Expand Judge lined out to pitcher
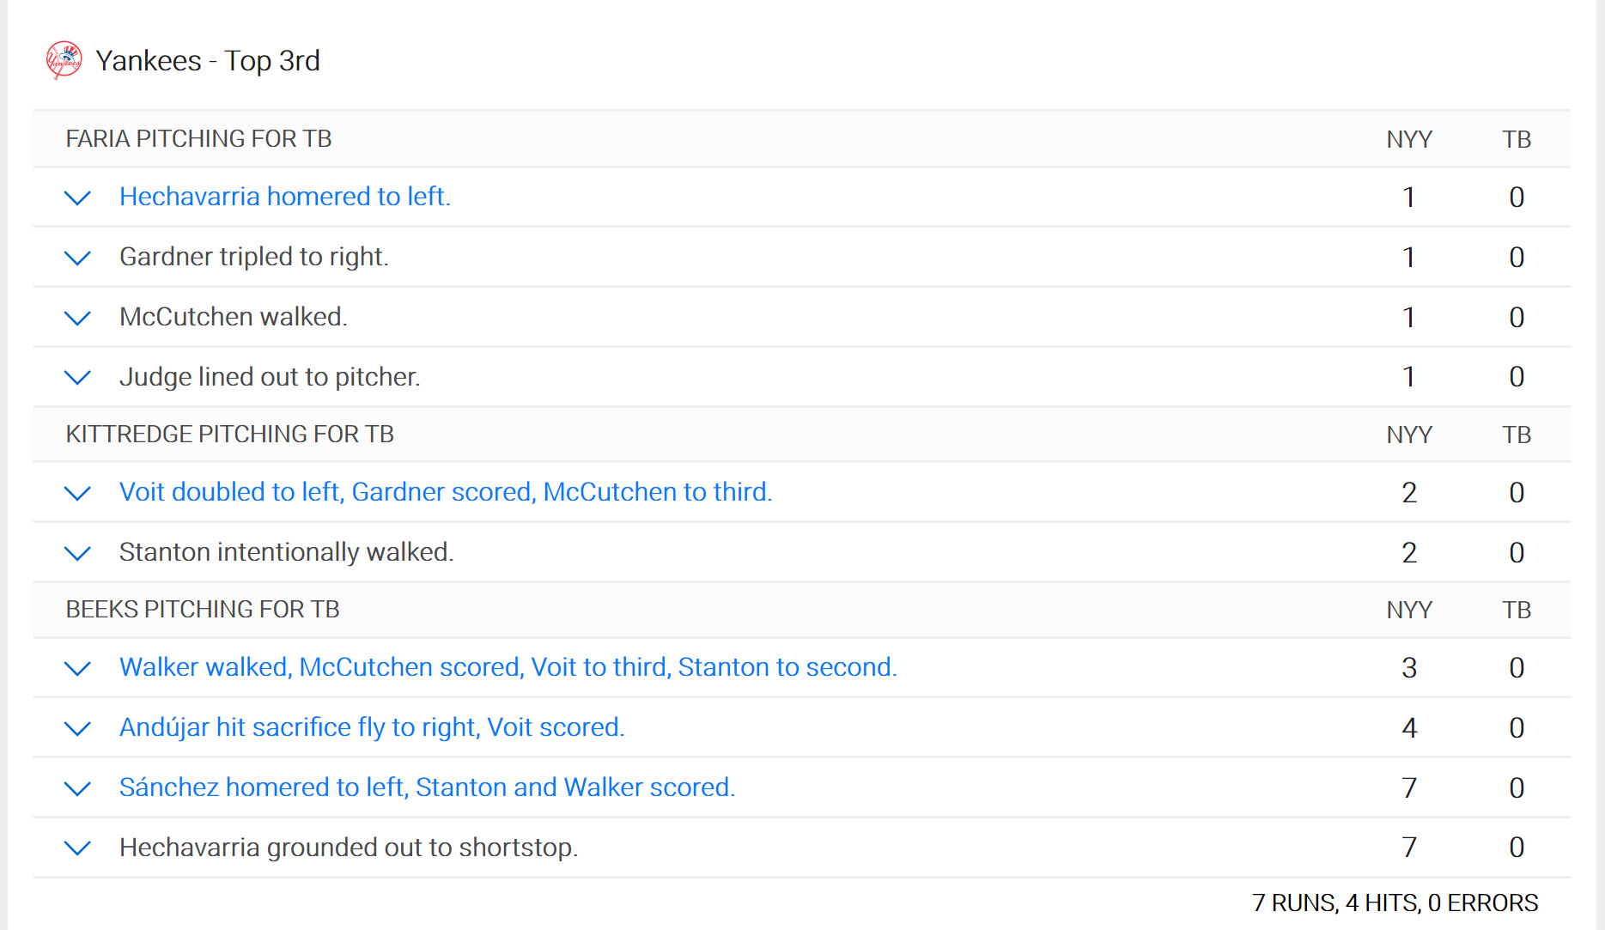 point(77,377)
